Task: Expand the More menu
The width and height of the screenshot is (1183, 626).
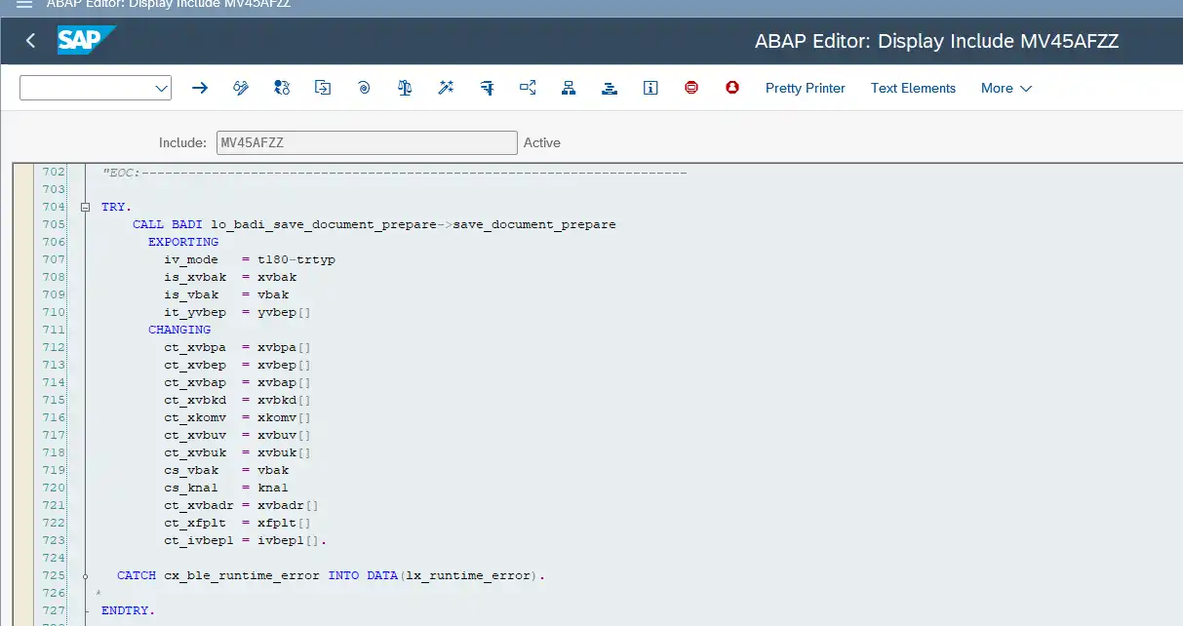Action: pos(1006,88)
